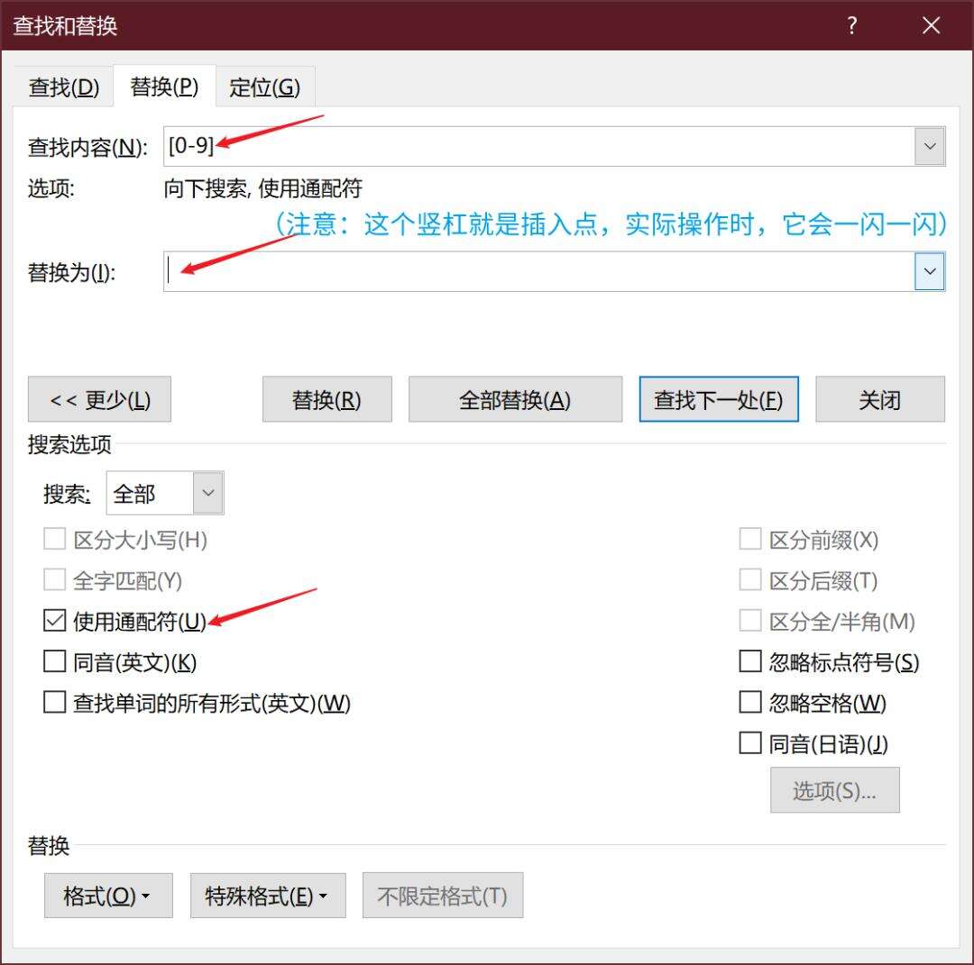Enable the 忽略空格(W) checkbox
Image resolution: width=974 pixels, height=965 pixels.
[x=750, y=702]
